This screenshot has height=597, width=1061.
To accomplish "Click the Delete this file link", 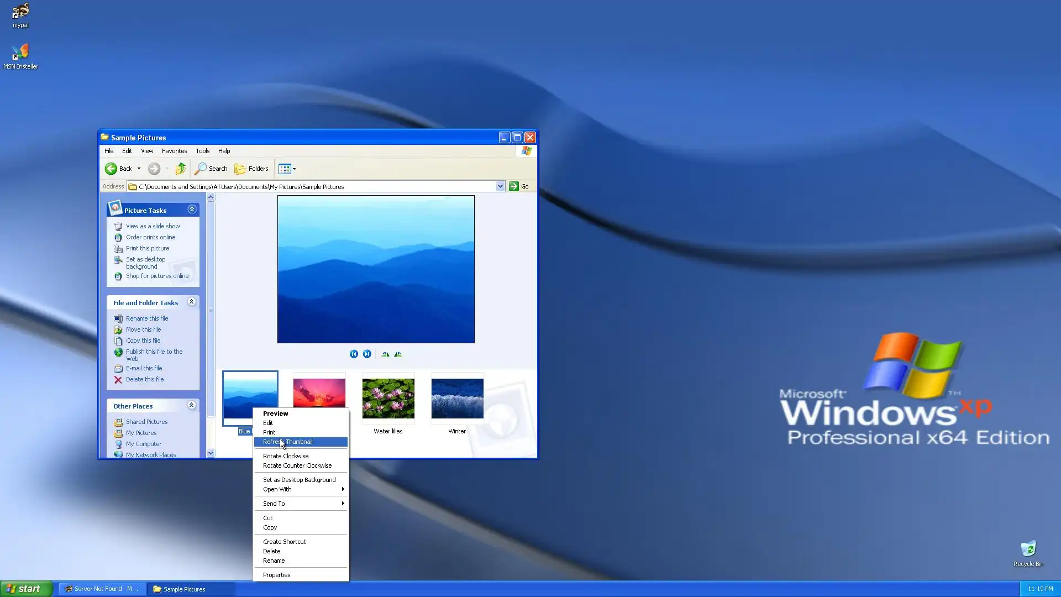I will point(144,379).
